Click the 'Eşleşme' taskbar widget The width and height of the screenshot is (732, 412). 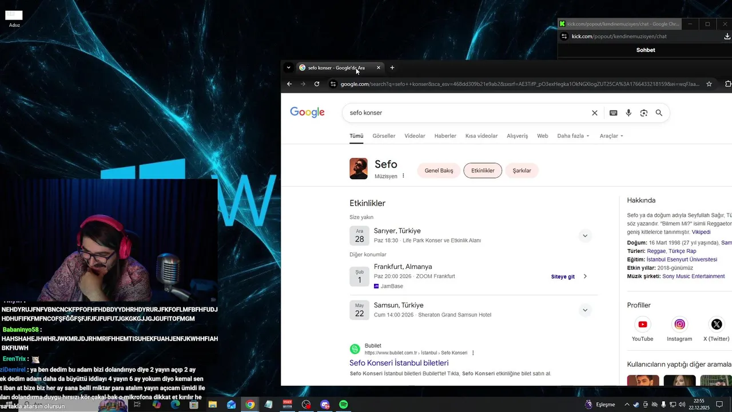pyautogui.click(x=600, y=405)
